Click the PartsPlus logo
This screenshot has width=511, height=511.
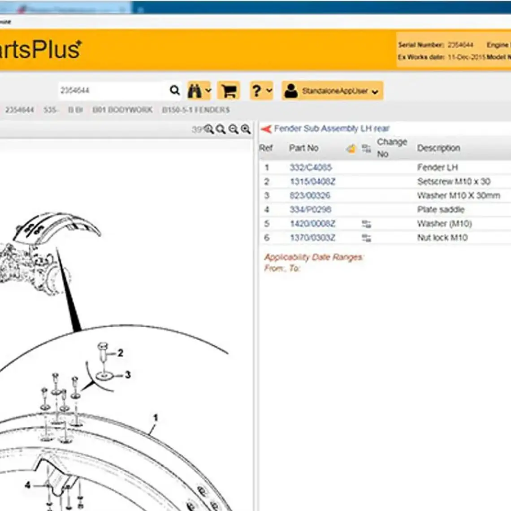(40, 50)
